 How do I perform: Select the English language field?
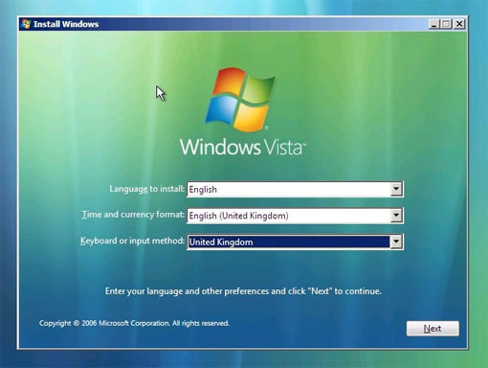pos(295,189)
